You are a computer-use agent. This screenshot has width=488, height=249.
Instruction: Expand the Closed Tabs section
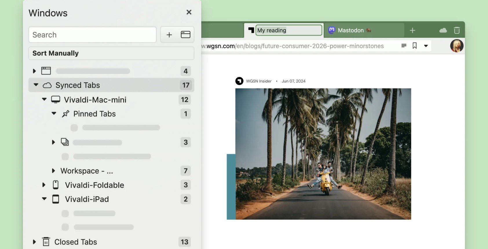pyautogui.click(x=34, y=242)
